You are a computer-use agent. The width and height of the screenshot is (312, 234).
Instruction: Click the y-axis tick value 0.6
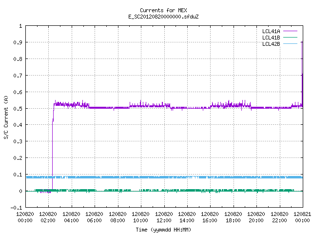tap(18, 92)
